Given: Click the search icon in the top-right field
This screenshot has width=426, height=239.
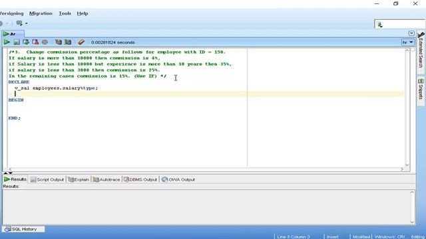Looking at the screenshot, I should click(x=380, y=25).
